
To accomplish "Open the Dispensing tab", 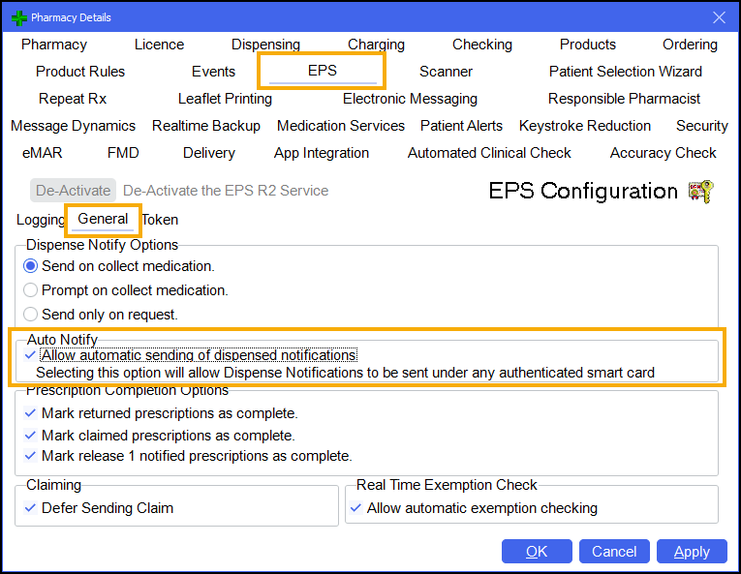I will pyautogui.click(x=265, y=45).
